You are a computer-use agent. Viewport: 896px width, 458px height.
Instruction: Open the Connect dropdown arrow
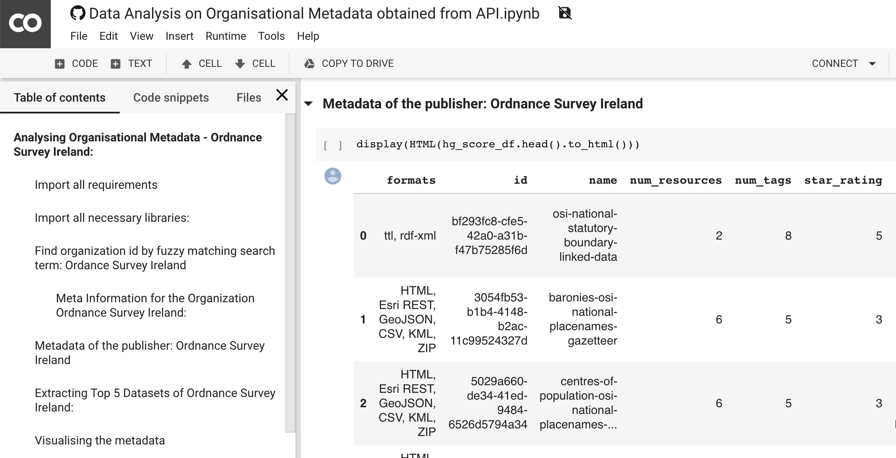pos(872,63)
